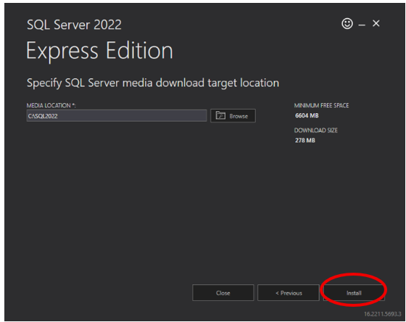Viewport: 406px width, 322px height.
Task: Click the DOWNLOAD SIZE label
Action: [x=315, y=131]
